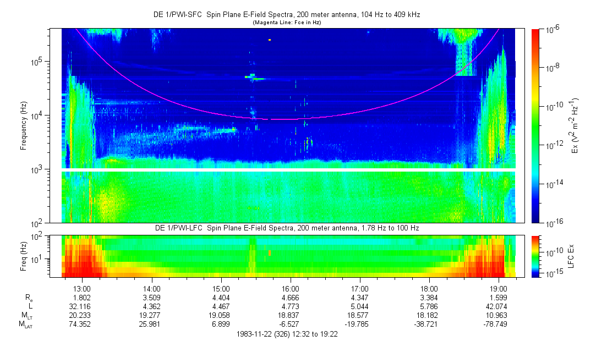Click the LFC Ex colorbar

point(536,256)
